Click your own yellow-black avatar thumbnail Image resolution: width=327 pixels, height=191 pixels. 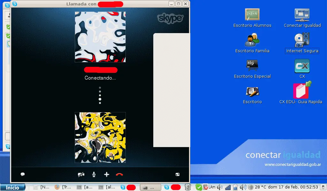pyautogui.click(x=100, y=138)
